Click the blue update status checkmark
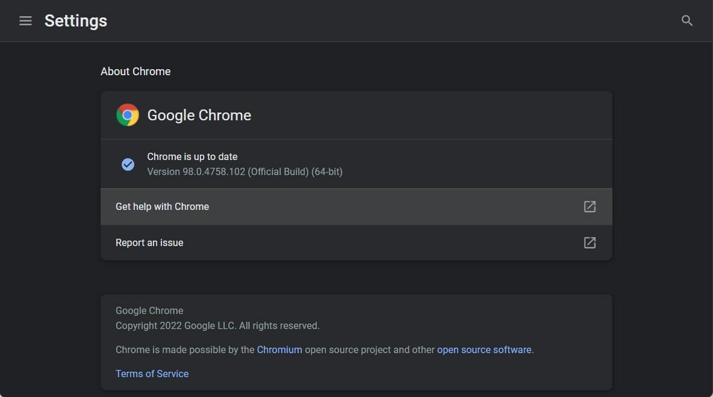Screen dimensions: 713x397 [128, 164]
